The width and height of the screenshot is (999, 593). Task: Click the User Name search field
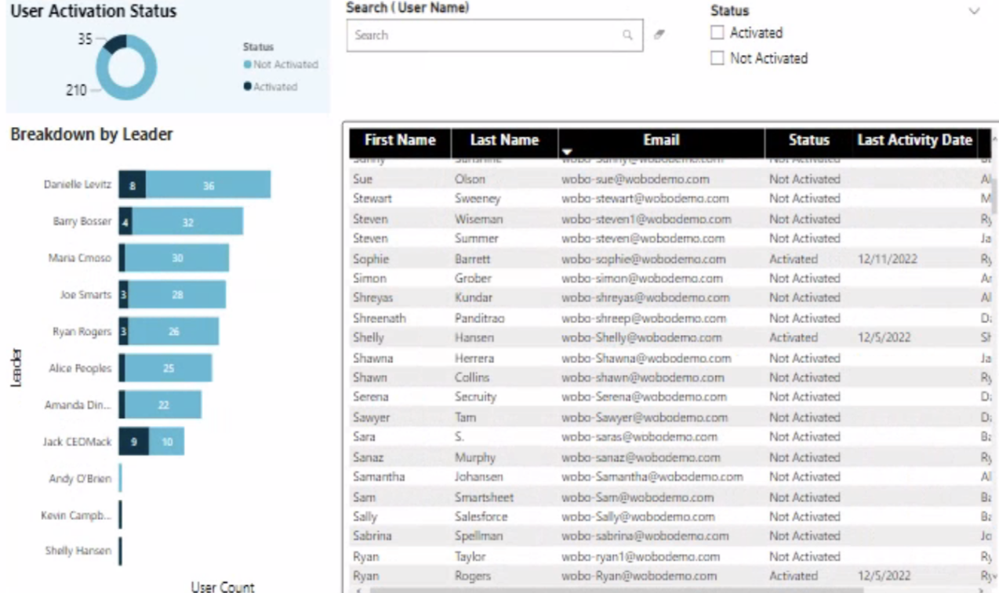pyautogui.click(x=495, y=35)
